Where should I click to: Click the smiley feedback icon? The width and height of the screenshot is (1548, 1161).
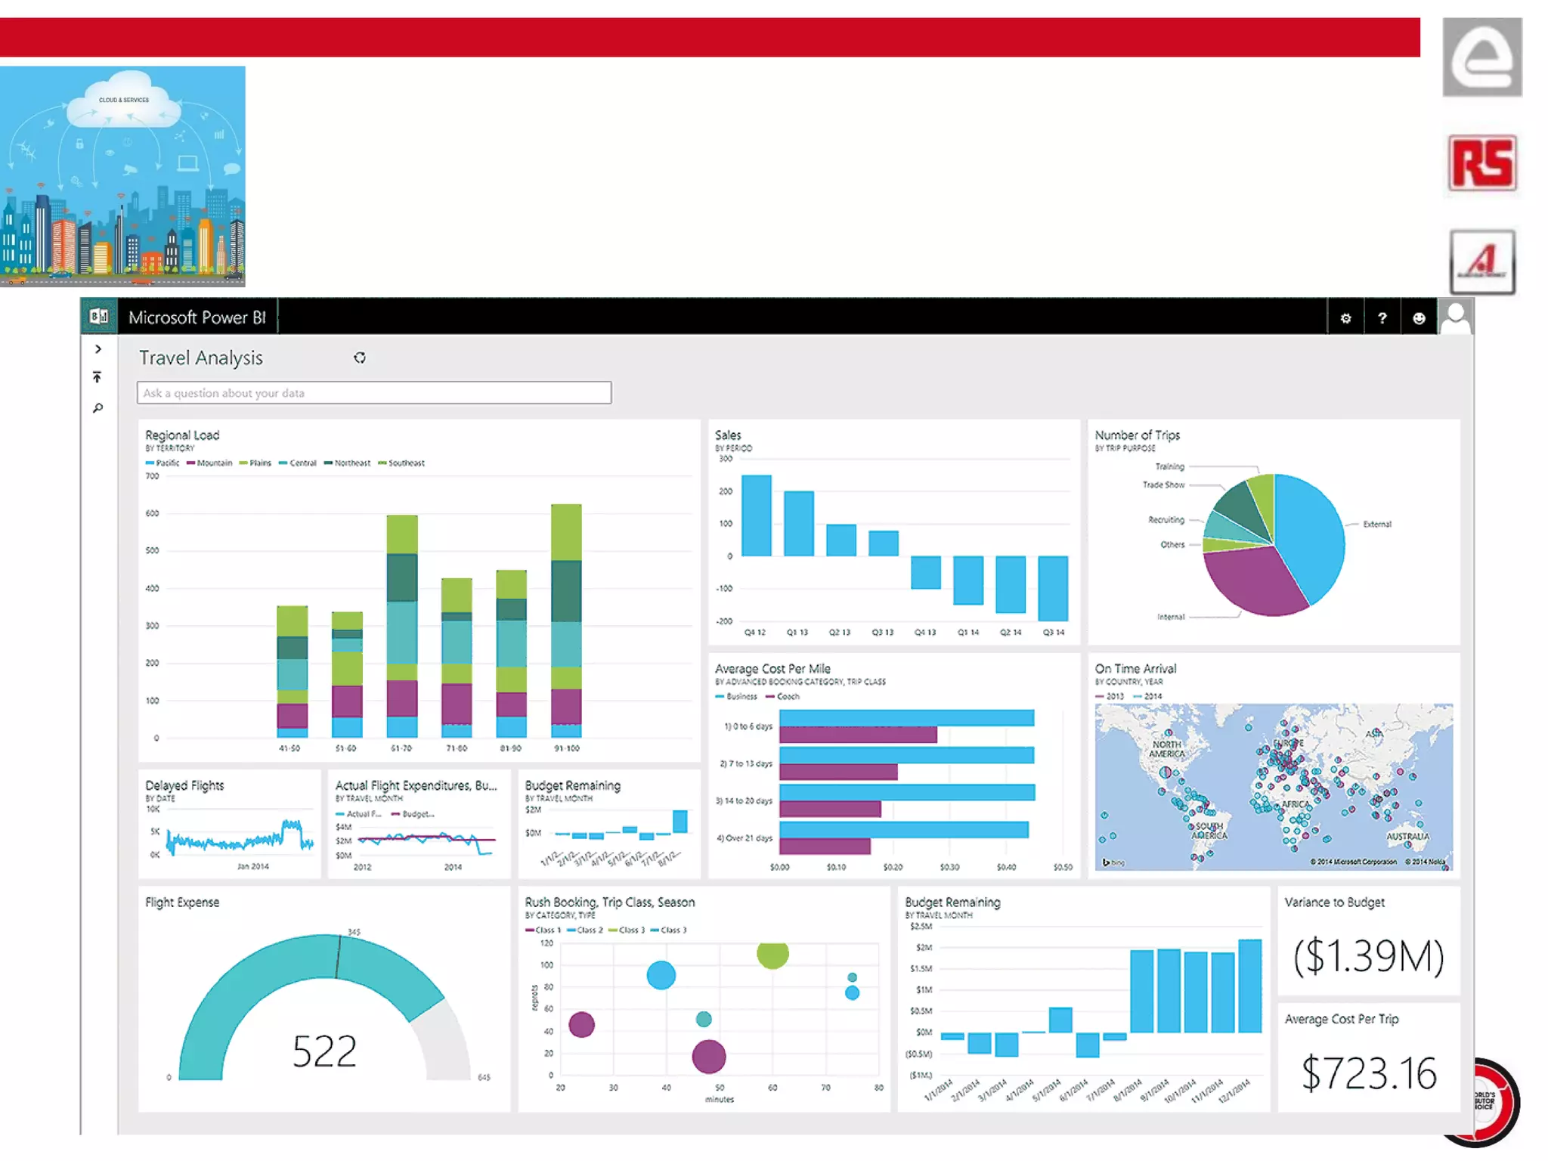click(x=1419, y=318)
